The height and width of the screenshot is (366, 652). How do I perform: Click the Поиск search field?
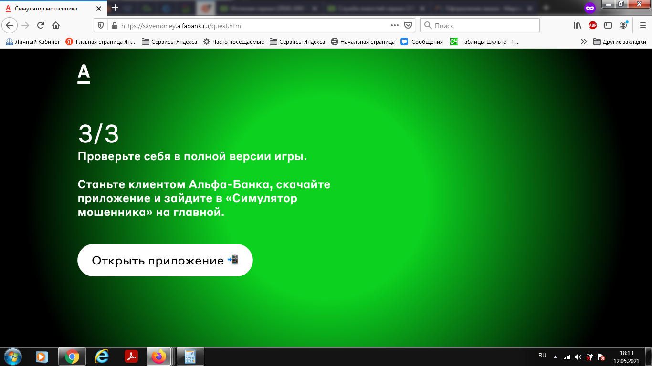point(480,26)
